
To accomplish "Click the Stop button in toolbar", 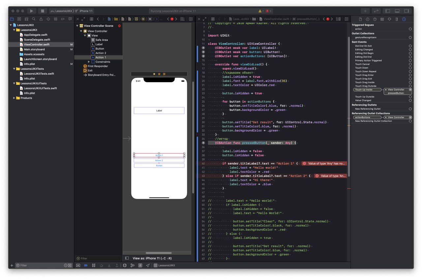I will (43, 11).
